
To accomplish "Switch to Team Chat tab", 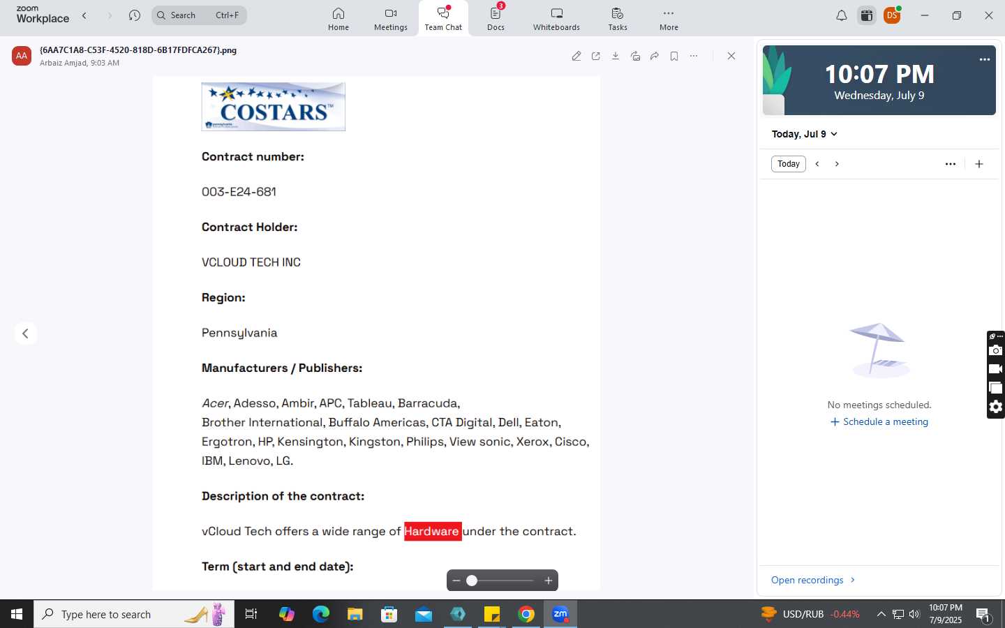I will point(443,19).
